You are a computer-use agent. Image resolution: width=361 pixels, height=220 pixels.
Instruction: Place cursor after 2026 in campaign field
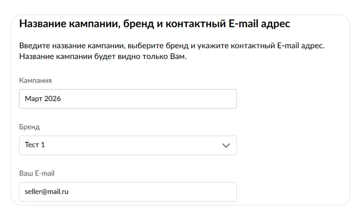point(62,99)
